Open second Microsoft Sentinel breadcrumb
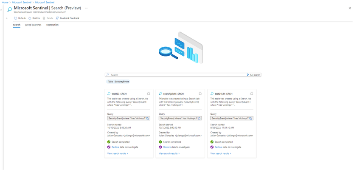This screenshot has width=354, height=170. tap(45, 2)
